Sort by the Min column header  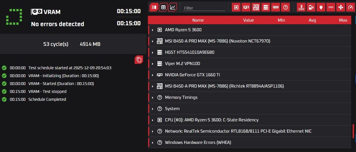click(x=281, y=20)
